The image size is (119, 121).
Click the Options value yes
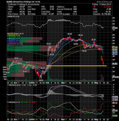[75, 7]
